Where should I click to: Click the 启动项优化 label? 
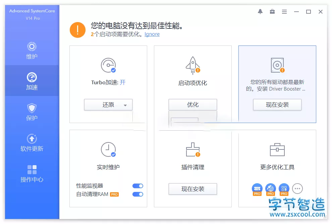(193, 83)
